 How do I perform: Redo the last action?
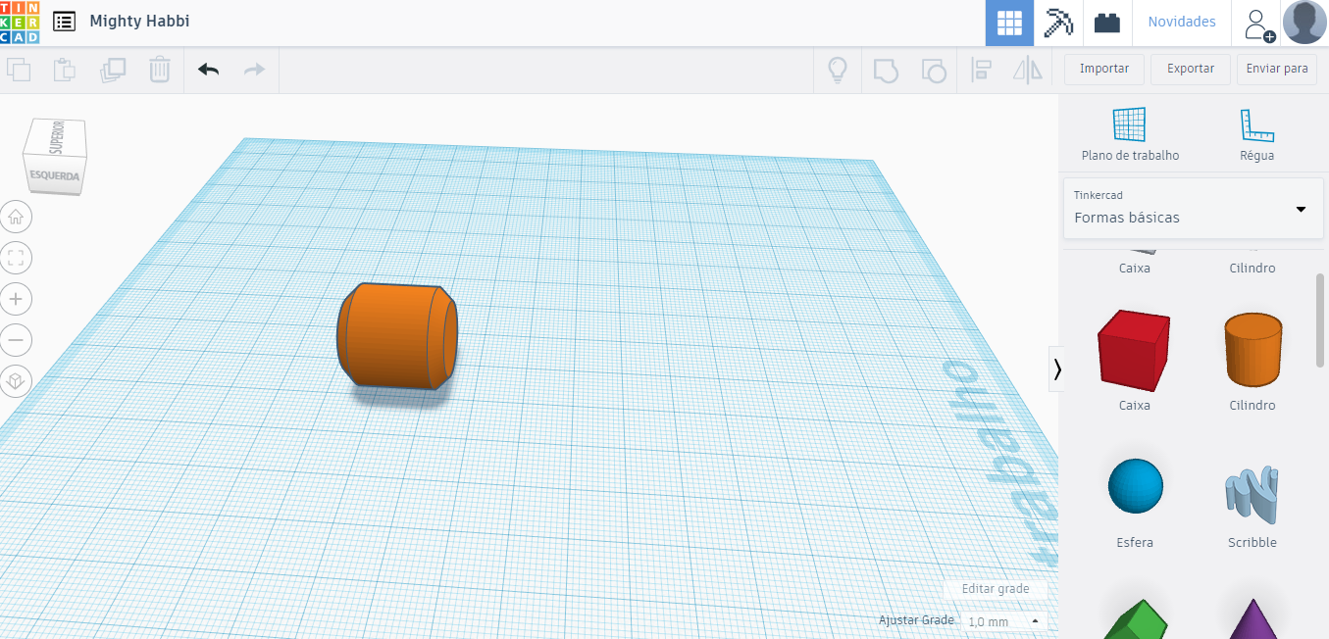(x=254, y=70)
